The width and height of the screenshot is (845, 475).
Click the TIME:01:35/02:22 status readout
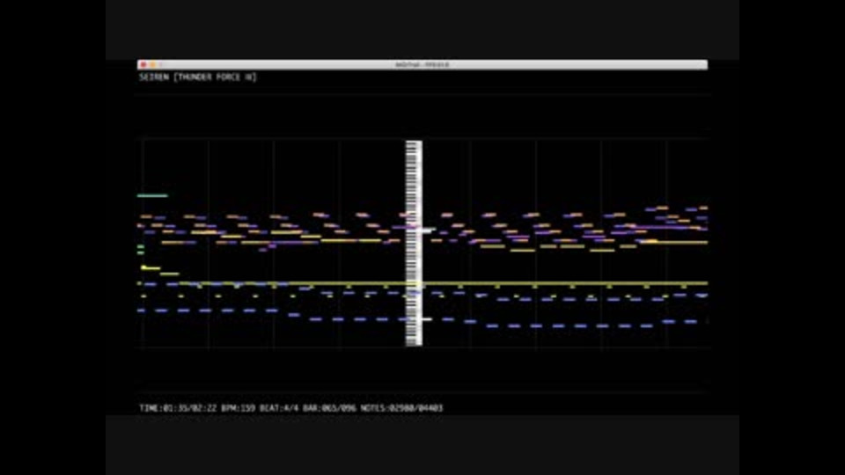click(178, 408)
